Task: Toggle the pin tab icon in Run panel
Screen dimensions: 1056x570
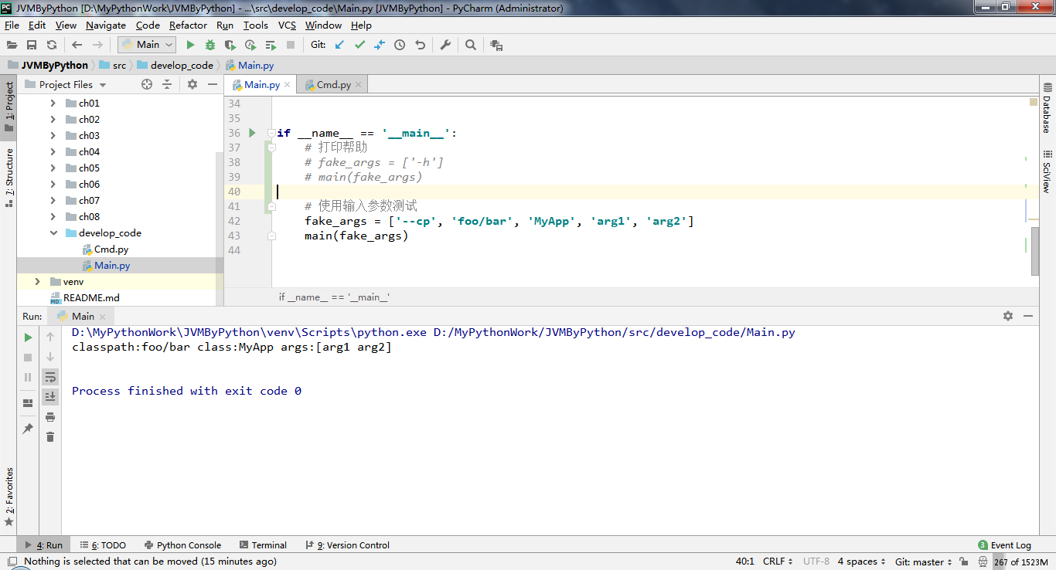Action: [x=28, y=428]
